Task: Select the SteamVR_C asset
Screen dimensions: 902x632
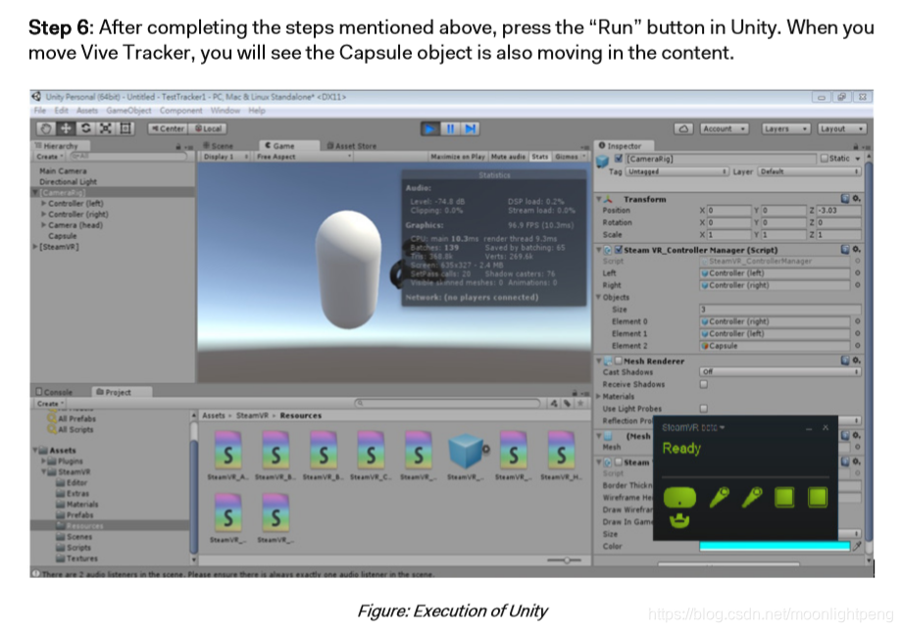Action: [371, 456]
